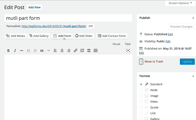Insert a bulleted list

pyautogui.click(x=28, y=51)
